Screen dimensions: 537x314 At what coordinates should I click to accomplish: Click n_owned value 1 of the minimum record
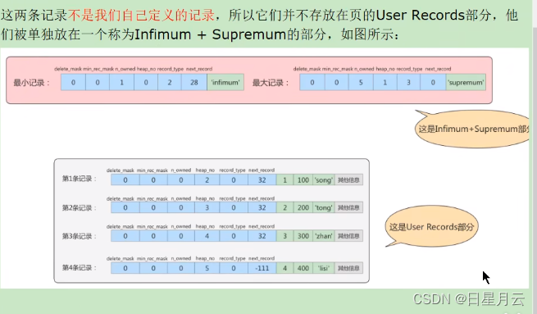[x=121, y=82]
